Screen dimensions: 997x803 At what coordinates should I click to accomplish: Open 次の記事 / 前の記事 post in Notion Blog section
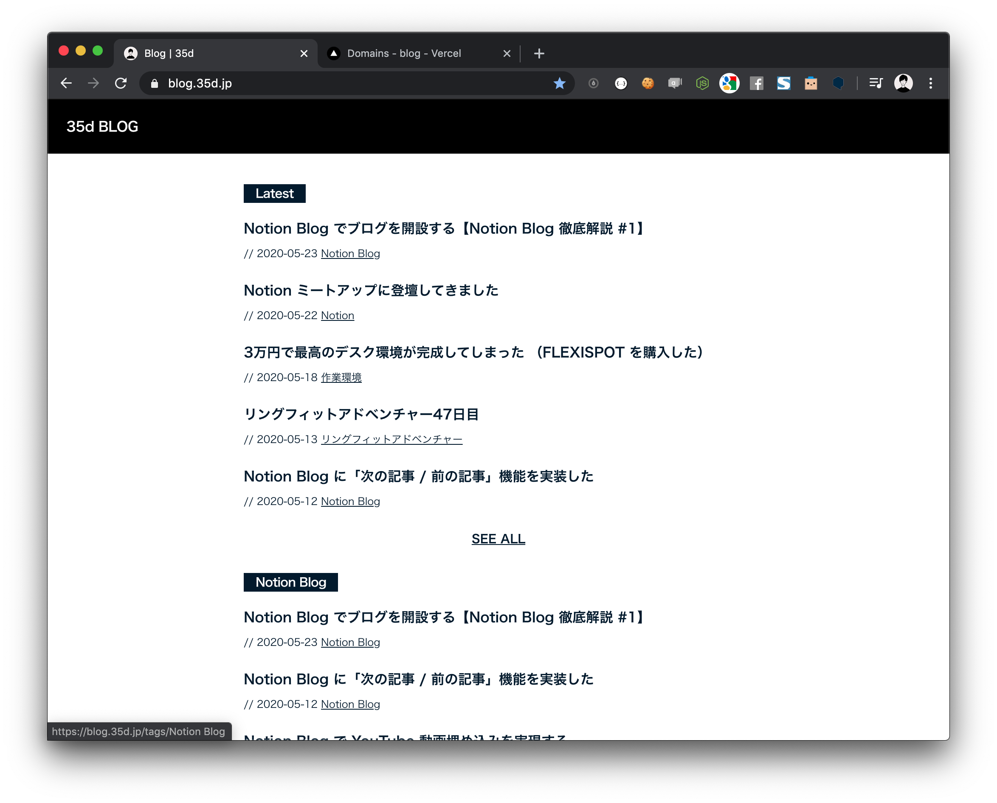(x=419, y=679)
